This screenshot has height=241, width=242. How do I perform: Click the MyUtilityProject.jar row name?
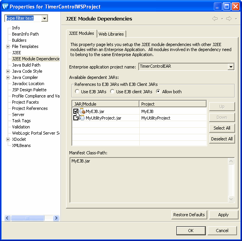(x=103, y=118)
